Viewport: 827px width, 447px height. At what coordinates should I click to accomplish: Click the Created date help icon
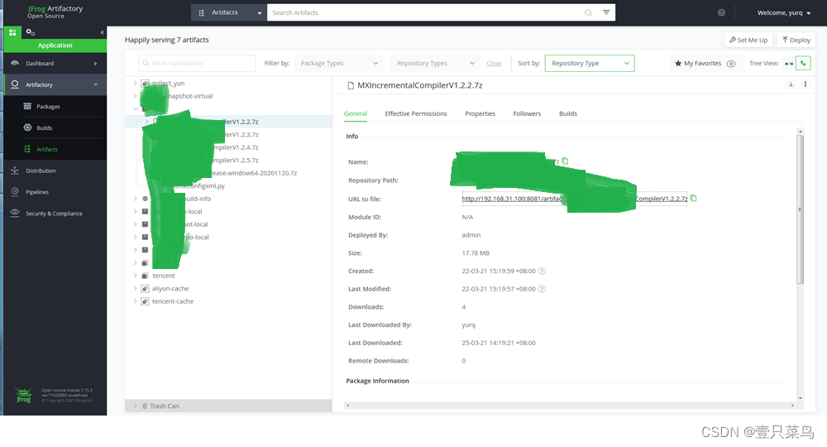click(x=542, y=272)
